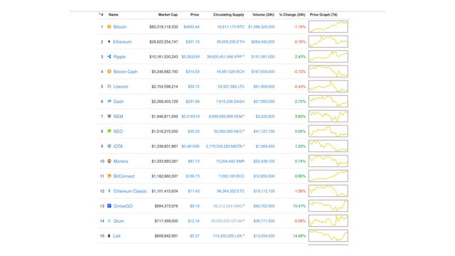
Task: Open the Lisk coin link
Action: pos(117,236)
